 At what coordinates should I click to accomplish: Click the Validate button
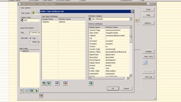click(x=148, y=52)
